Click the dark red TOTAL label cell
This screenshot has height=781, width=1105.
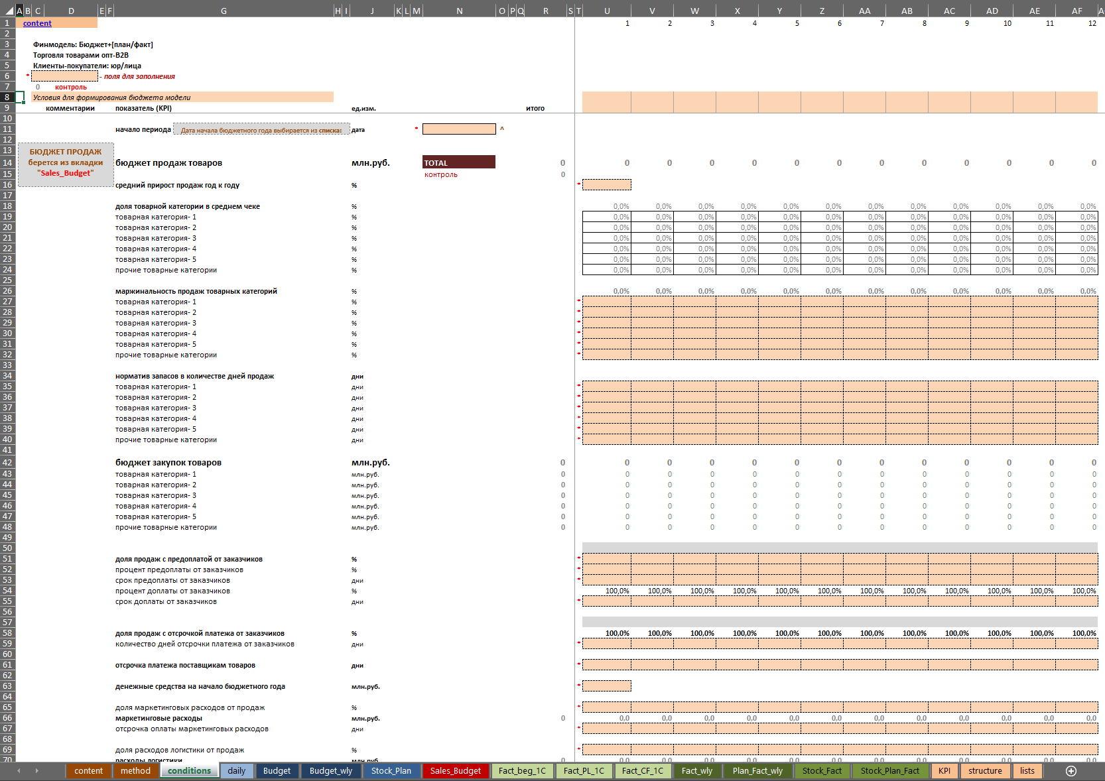tap(458, 162)
